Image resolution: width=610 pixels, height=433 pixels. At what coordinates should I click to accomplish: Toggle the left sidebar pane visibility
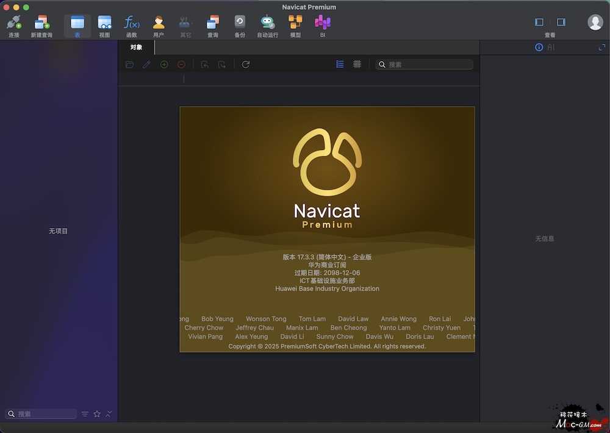click(x=539, y=22)
